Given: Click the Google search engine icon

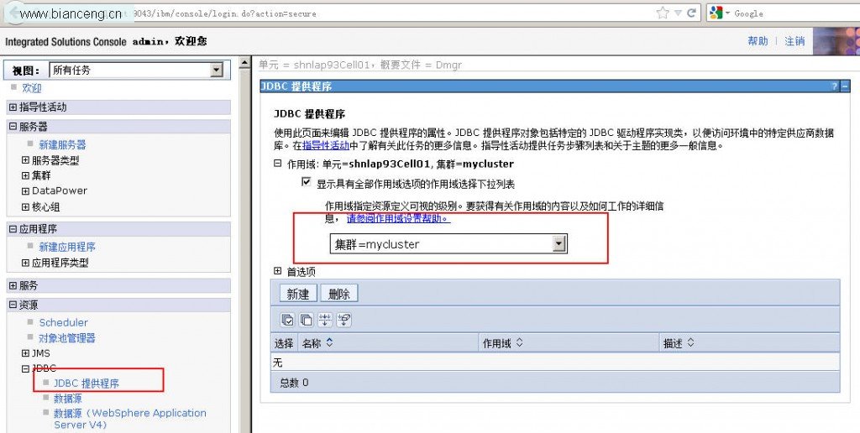Looking at the screenshot, I should coord(716,13).
